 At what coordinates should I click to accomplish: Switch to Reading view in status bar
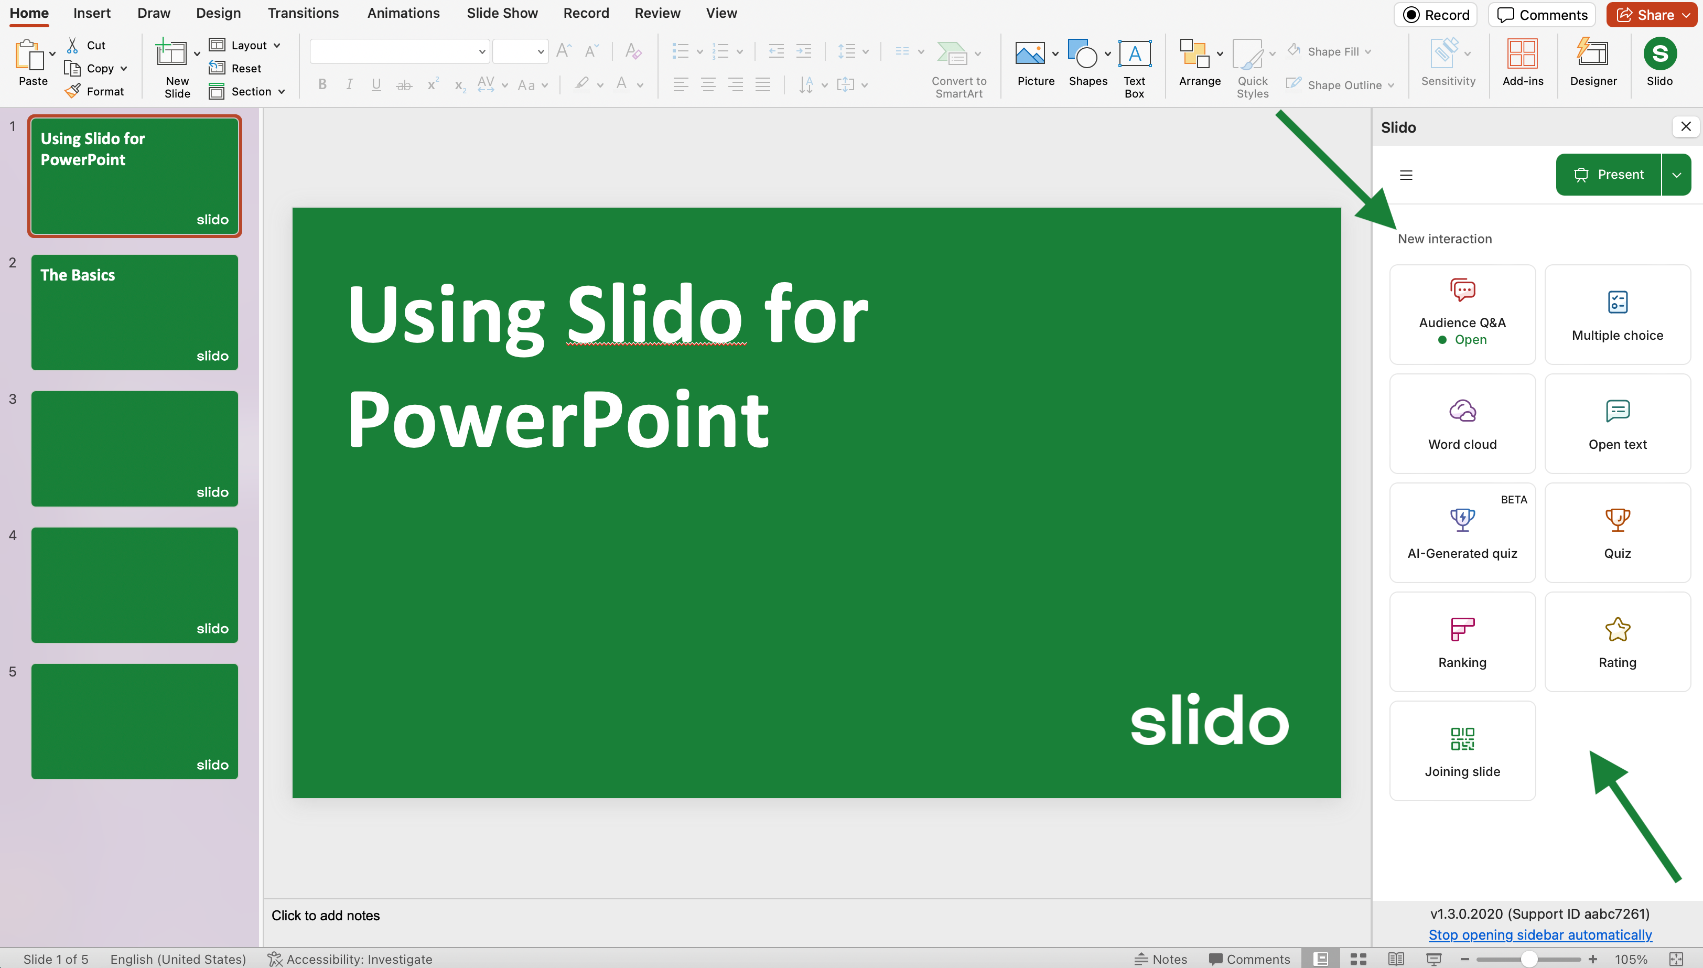(1396, 959)
